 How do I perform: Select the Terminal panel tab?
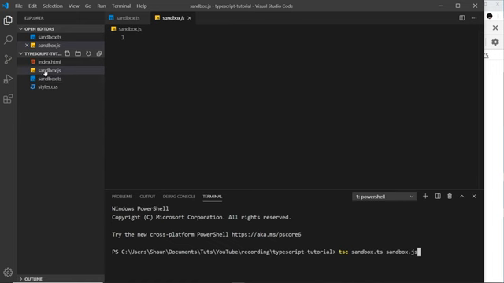212,197
